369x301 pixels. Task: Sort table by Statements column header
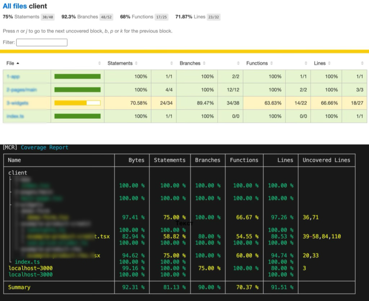tap(120, 63)
